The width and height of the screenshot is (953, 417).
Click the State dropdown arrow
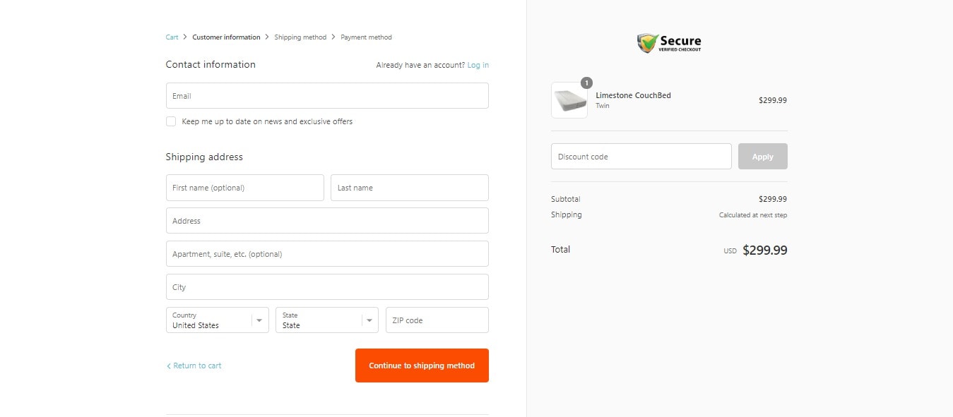370,320
